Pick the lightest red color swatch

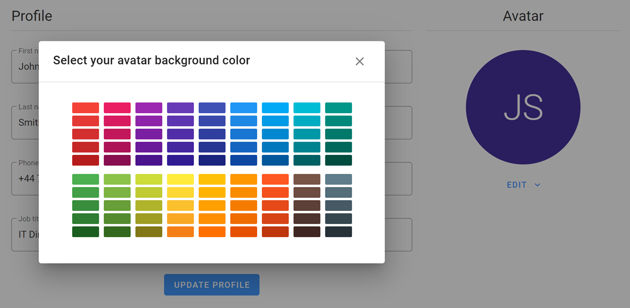(x=85, y=108)
